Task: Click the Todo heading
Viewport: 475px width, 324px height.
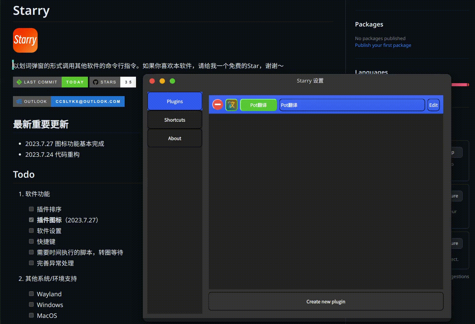Action: [24, 174]
